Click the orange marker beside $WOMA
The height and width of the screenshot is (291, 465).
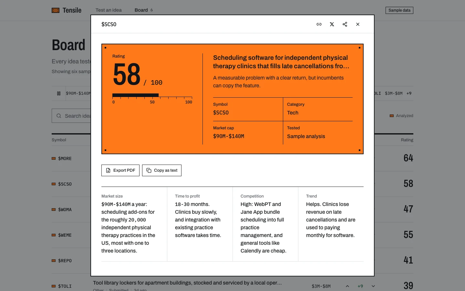[x=54, y=210]
